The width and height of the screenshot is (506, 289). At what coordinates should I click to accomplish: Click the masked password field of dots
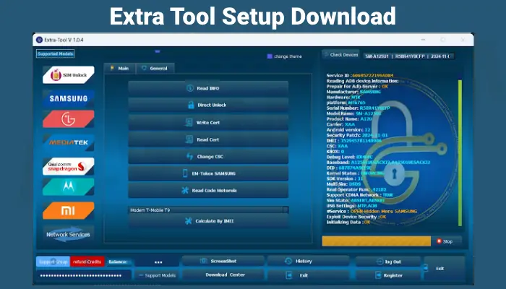click(x=84, y=275)
